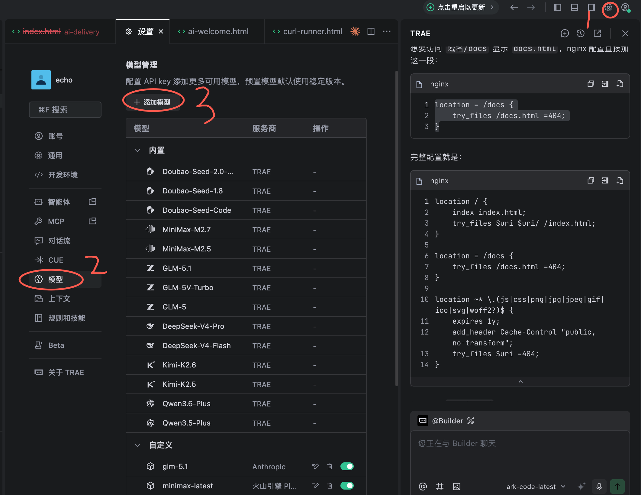Viewport: 641px width, 495px height.
Task: Open the 开发环境 settings section
Action: pyautogui.click(x=65, y=175)
